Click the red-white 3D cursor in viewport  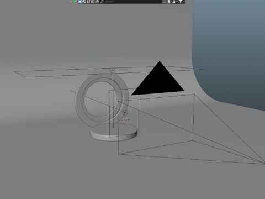tap(125, 120)
